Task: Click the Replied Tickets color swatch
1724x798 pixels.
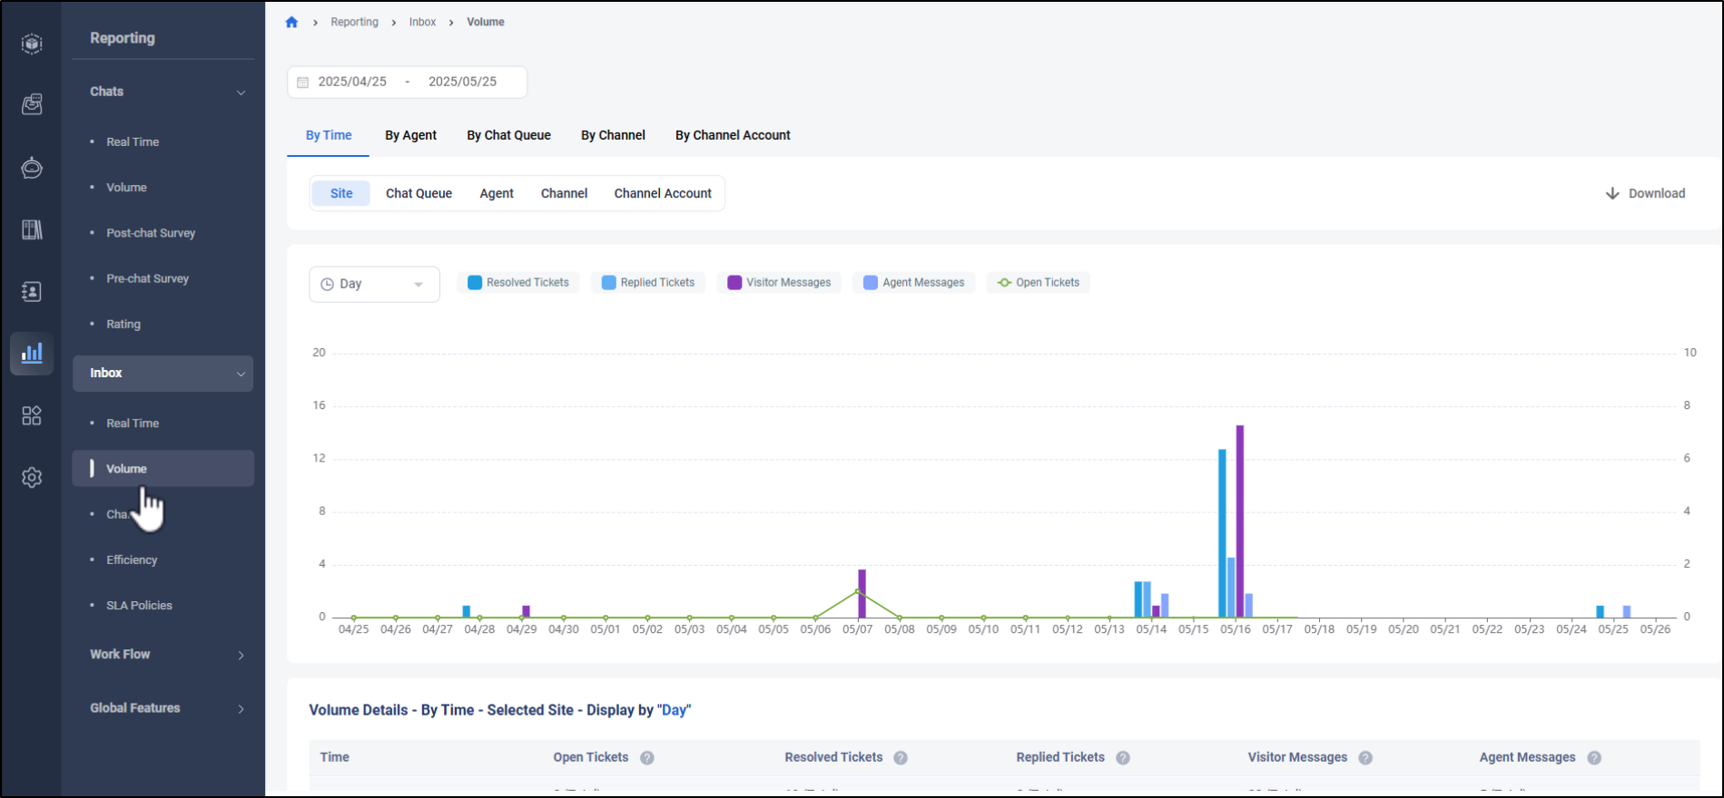Action: point(608,283)
